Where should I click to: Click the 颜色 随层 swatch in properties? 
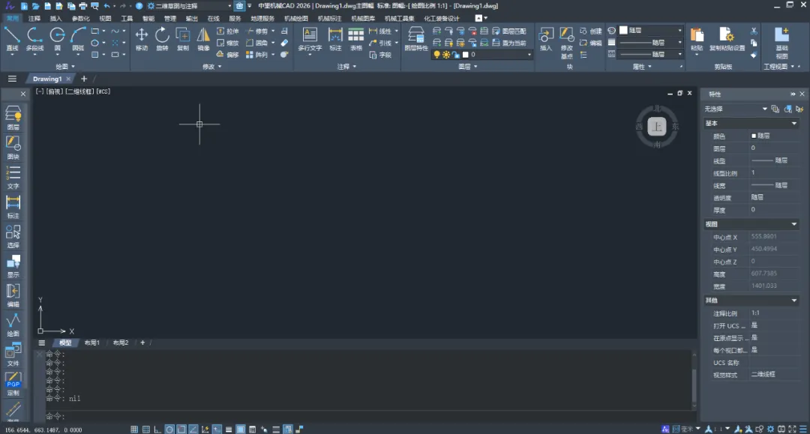pos(754,136)
